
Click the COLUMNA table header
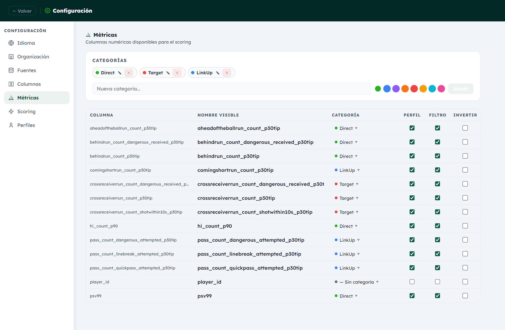[x=101, y=115]
